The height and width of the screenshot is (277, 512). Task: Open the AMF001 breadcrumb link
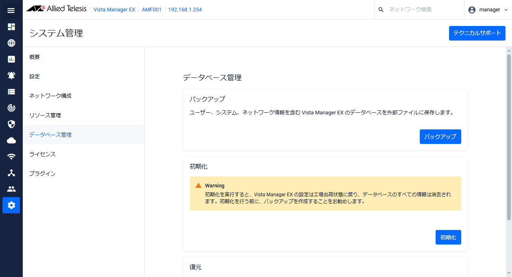(x=152, y=10)
